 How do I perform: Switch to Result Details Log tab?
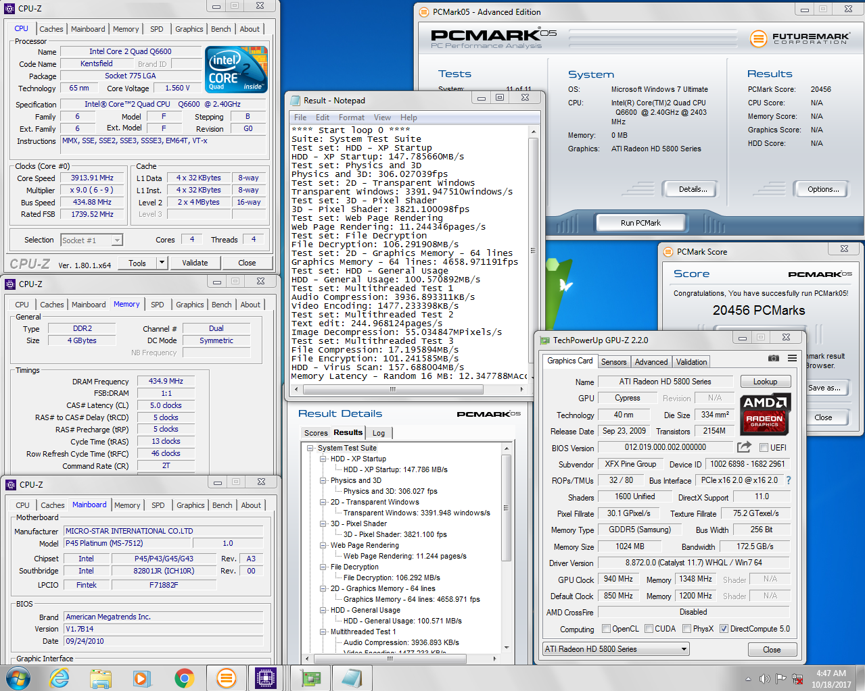click(379, 433)
